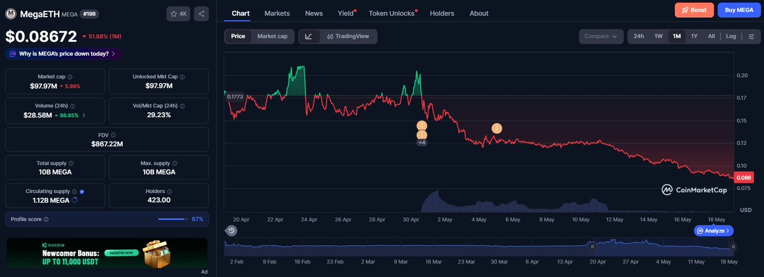Image resolution: width=764 pixels, height=277 pixels.
Task: Click the 0.1773 reference price label
Action: [234, 97]
